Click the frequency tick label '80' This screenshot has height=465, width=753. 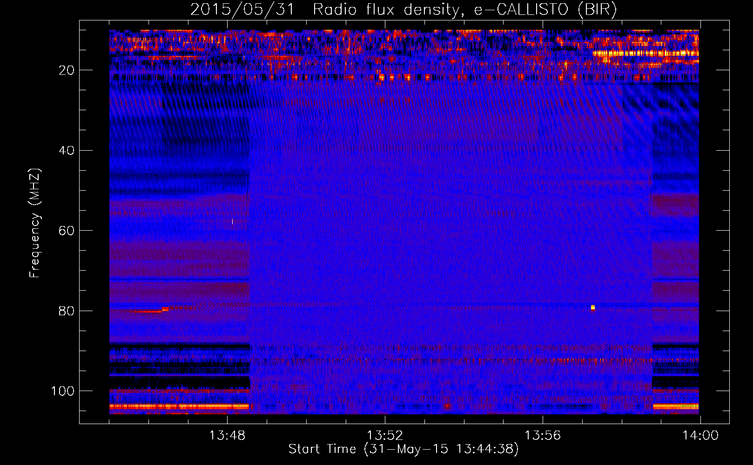(x=67, y=311)
